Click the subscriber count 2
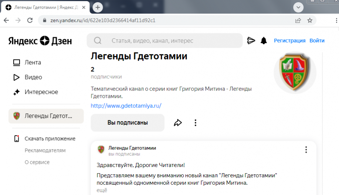The height and width of the screenshot is (195, 339). [x=92, y=69]
